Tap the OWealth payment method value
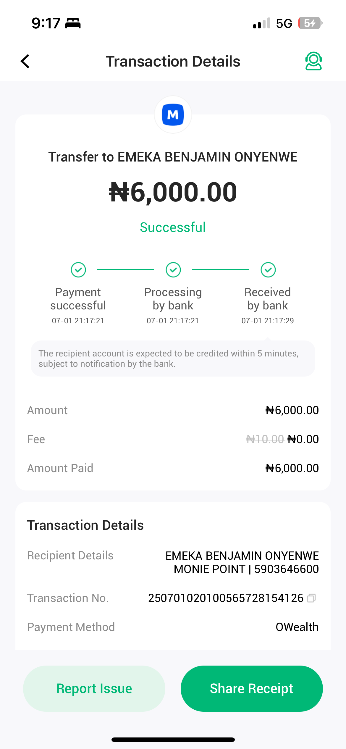Viewport: 346px width, 749px height. [297, 627]
